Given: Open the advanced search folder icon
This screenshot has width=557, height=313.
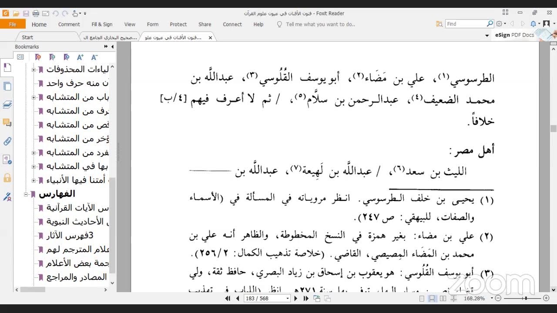Looking at the screenshot, I should click(x=440, y=24).
